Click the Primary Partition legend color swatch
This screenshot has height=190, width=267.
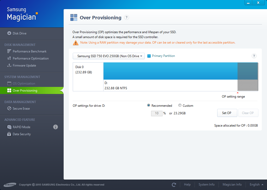click(x=149, y=56)
